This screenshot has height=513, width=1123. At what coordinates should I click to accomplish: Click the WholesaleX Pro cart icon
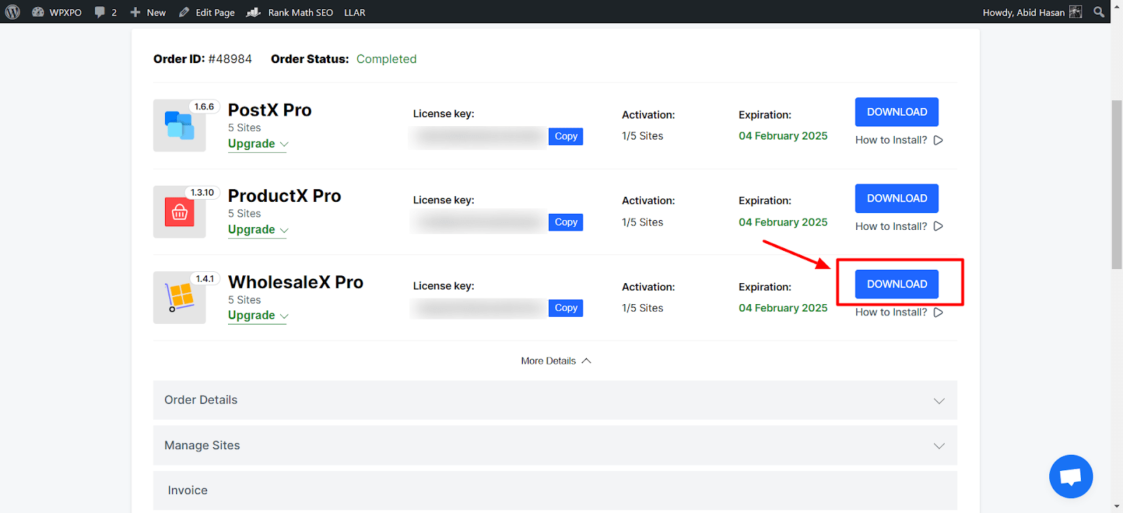[x=180, y=297]
